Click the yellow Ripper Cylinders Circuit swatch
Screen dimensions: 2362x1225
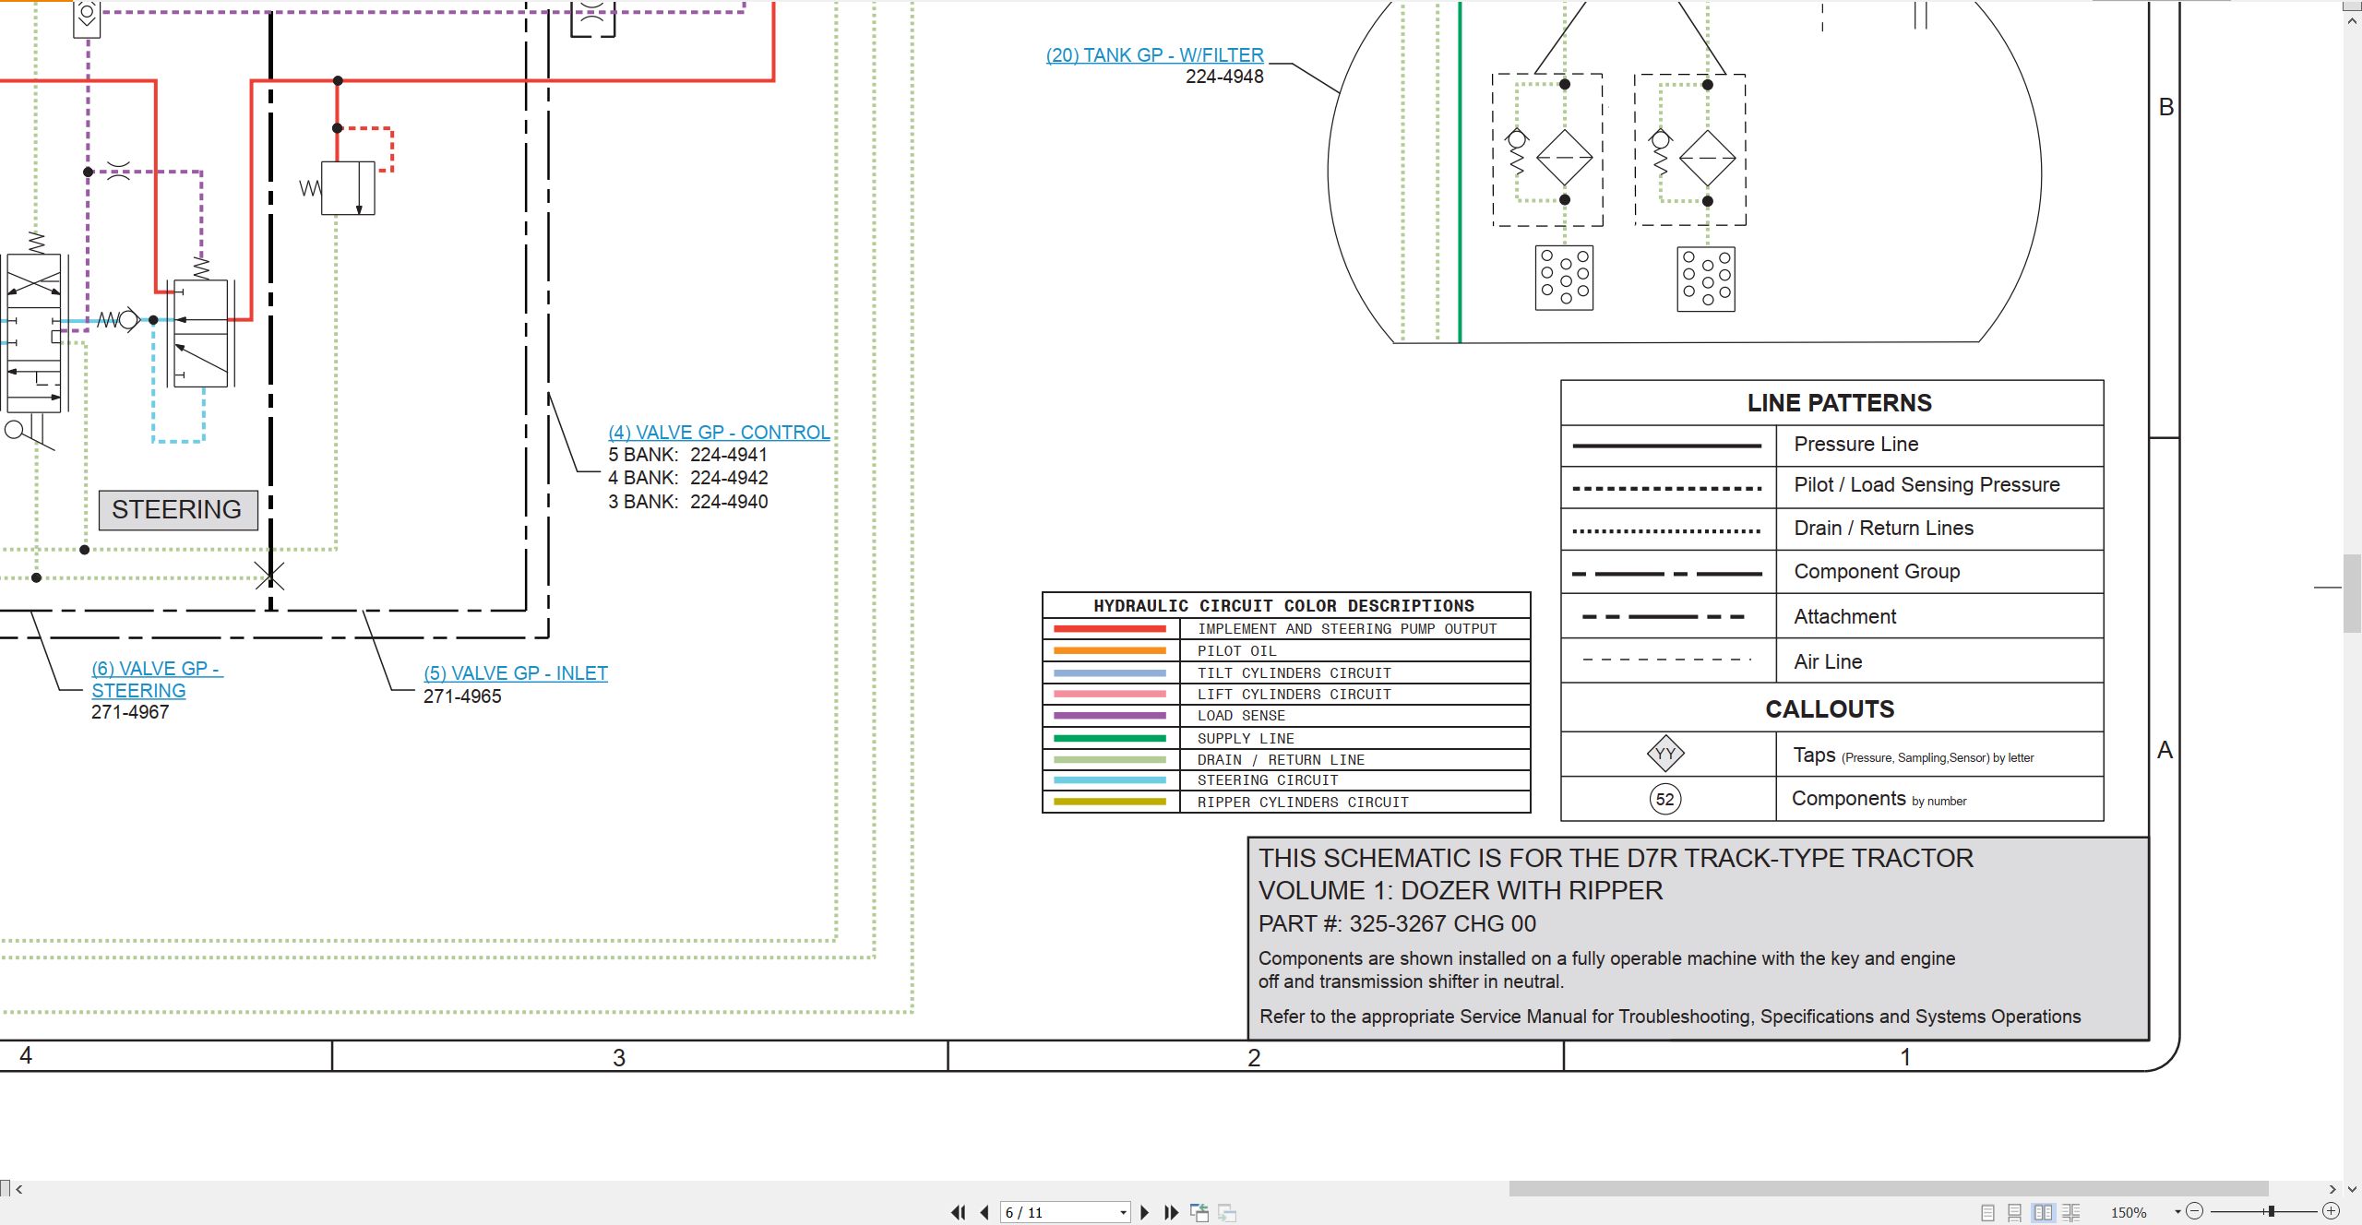tap(1110, 803)
